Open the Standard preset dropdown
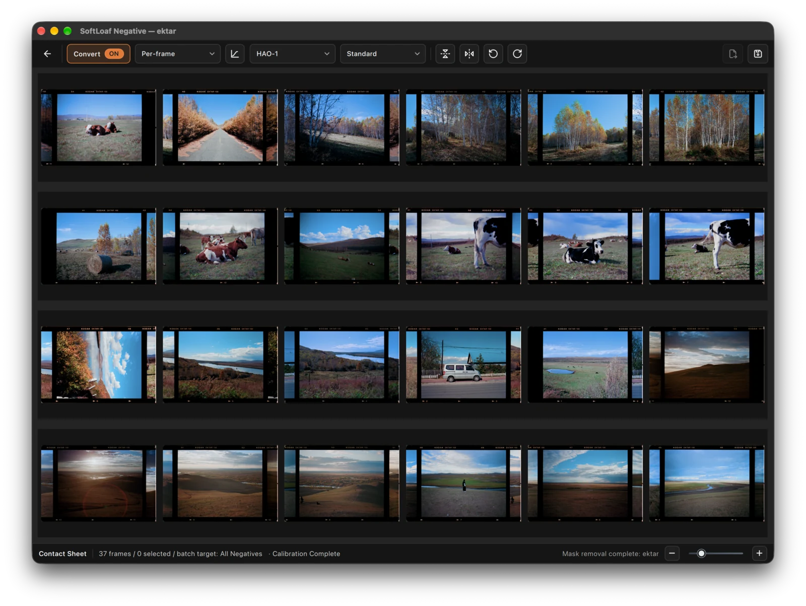The width and height of the screenshot is (806, 606). [x=382, y=54]
